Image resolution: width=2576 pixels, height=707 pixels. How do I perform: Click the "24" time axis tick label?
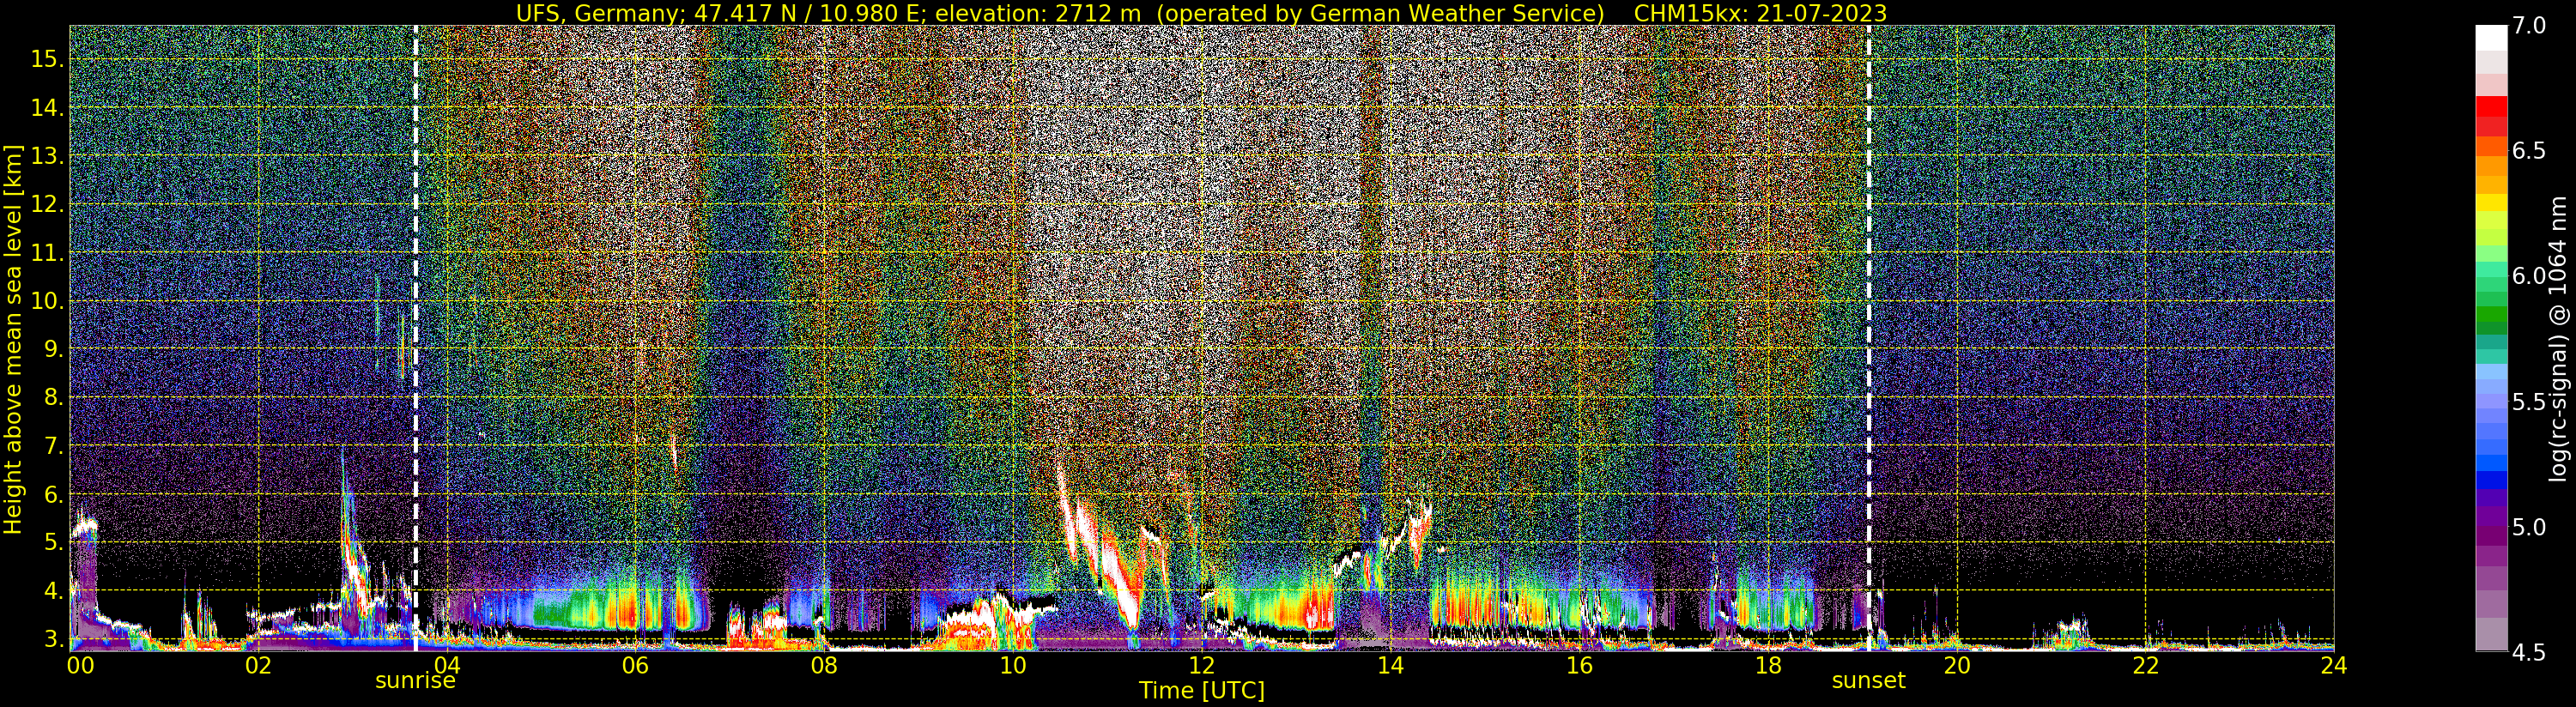[x=2333, y=665]
